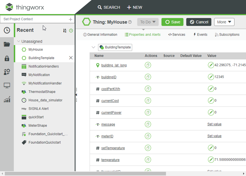Open the To Do dropdown
Viewport: 246px width, 176px height.
pyautogui.click(x=148, y=22)
